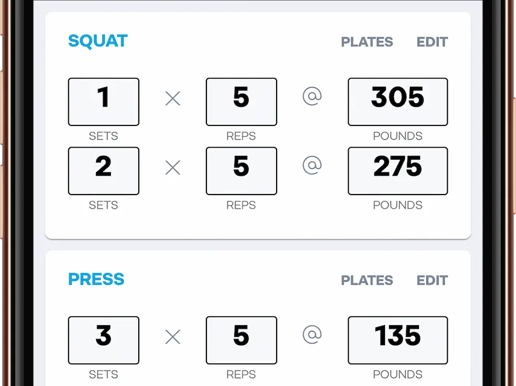
Task: Click the reps field in the first Squat row
Action: (x=241, y=102)
